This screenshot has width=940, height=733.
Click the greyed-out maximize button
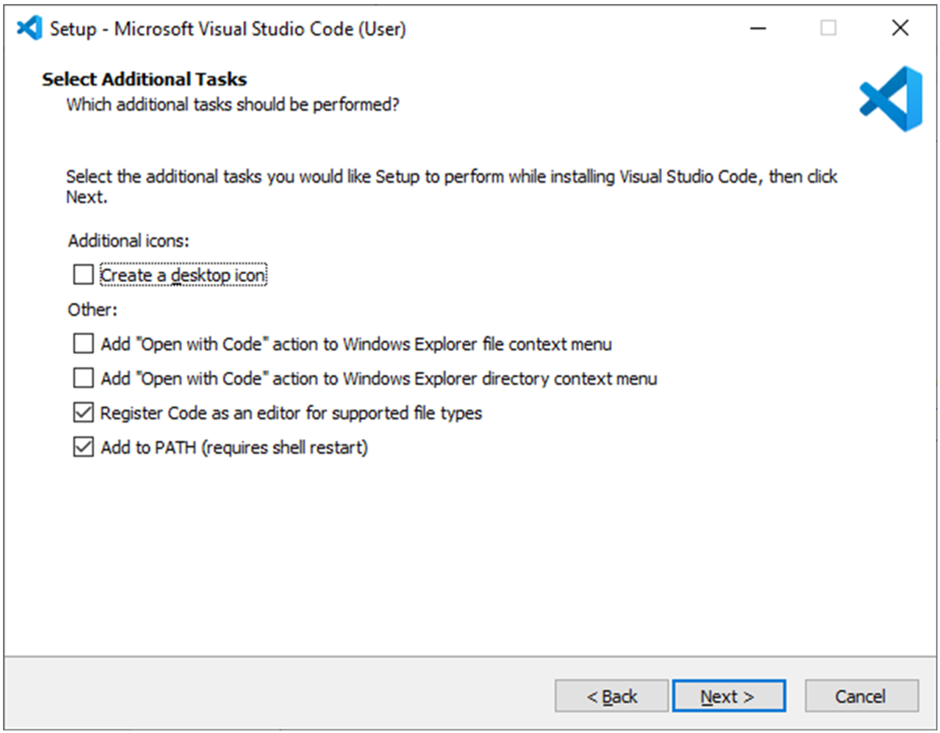click(x=828, y=28)
